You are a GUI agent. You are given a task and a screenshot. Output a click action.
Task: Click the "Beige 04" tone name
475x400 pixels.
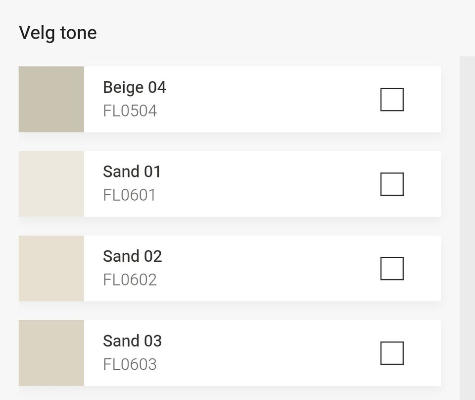(135, 88)
